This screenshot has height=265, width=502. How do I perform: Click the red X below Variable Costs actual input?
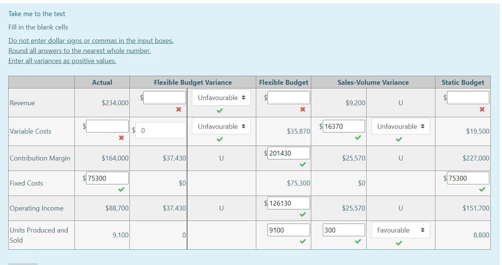point(121,138)
